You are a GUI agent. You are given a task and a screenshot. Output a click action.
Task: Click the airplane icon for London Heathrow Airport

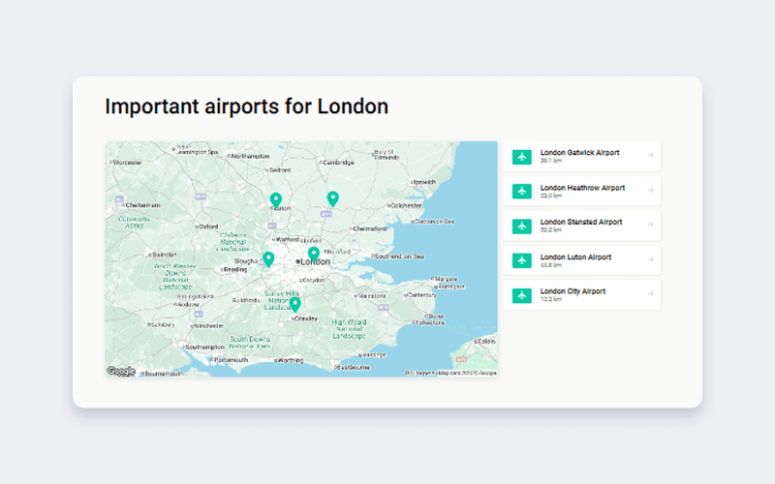522,192
